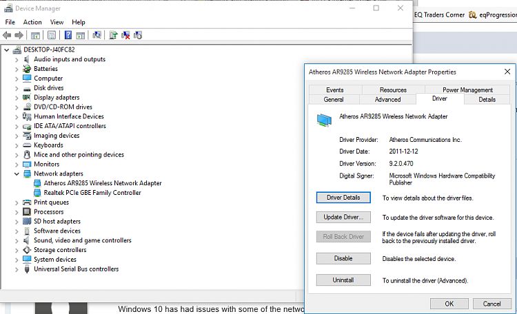The width and height of the screenshot is (517, 314).
Task: Switch to the Advanced tab
Action: click(x=387, y=100)
